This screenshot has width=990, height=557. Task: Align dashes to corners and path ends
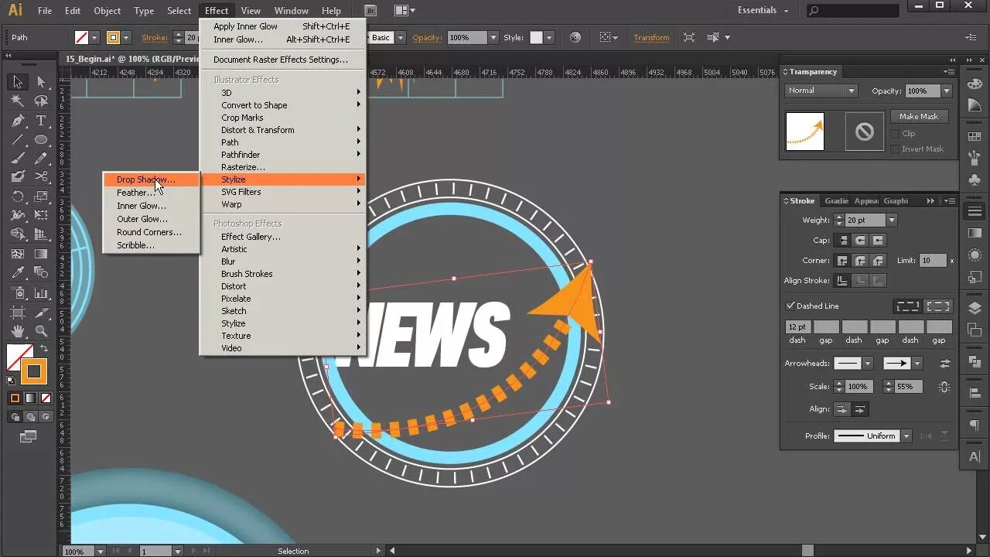click(938, 306)
